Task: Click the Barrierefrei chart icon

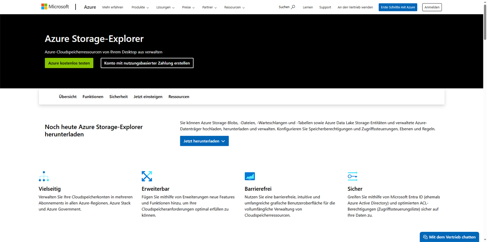Action: click(250, 176)
